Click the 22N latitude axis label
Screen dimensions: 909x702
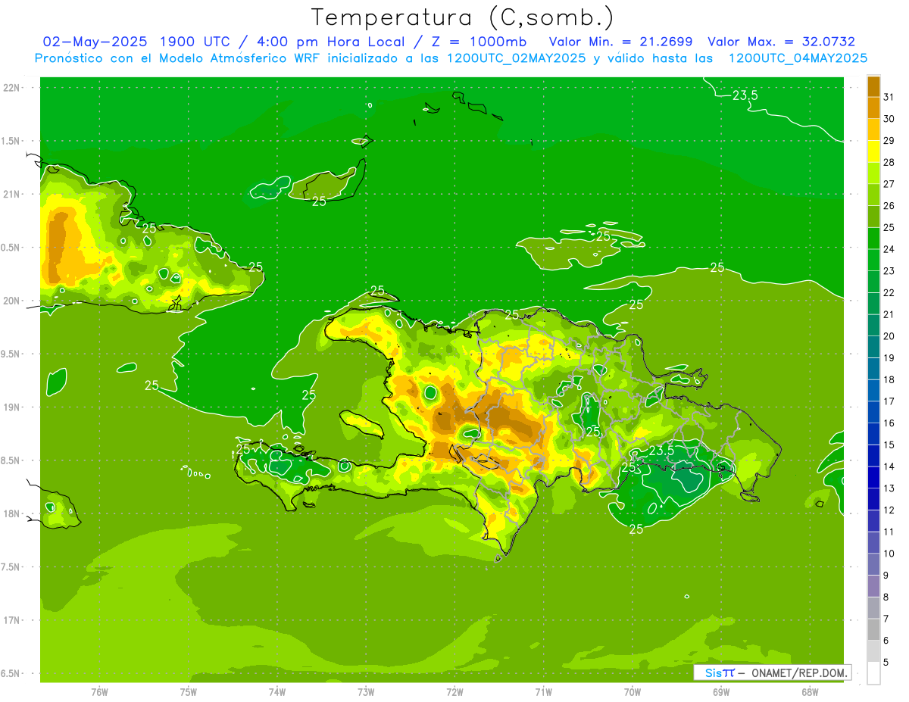[x=12, y=88]
